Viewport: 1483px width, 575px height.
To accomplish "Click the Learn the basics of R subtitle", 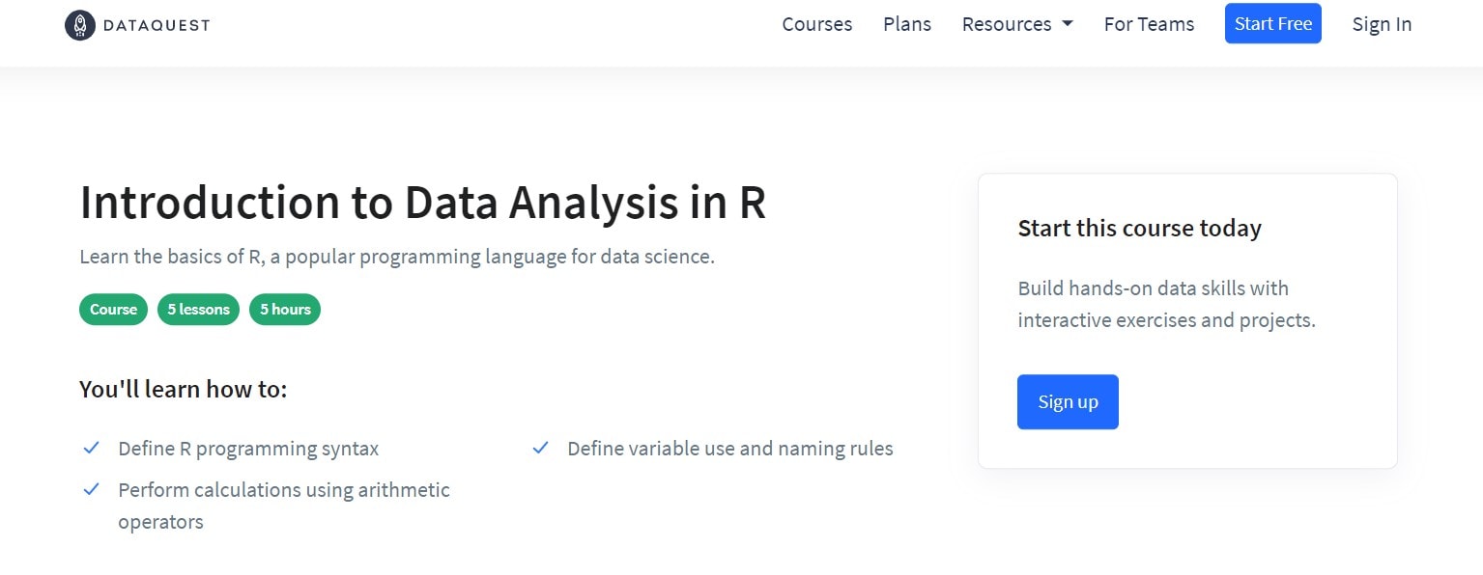I will (x=396, y=258).
